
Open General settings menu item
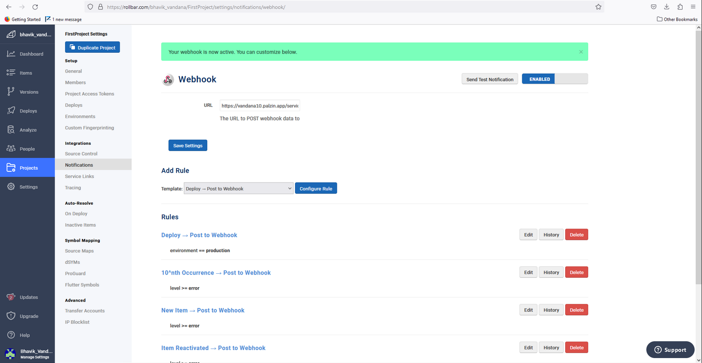click(74, 71)
